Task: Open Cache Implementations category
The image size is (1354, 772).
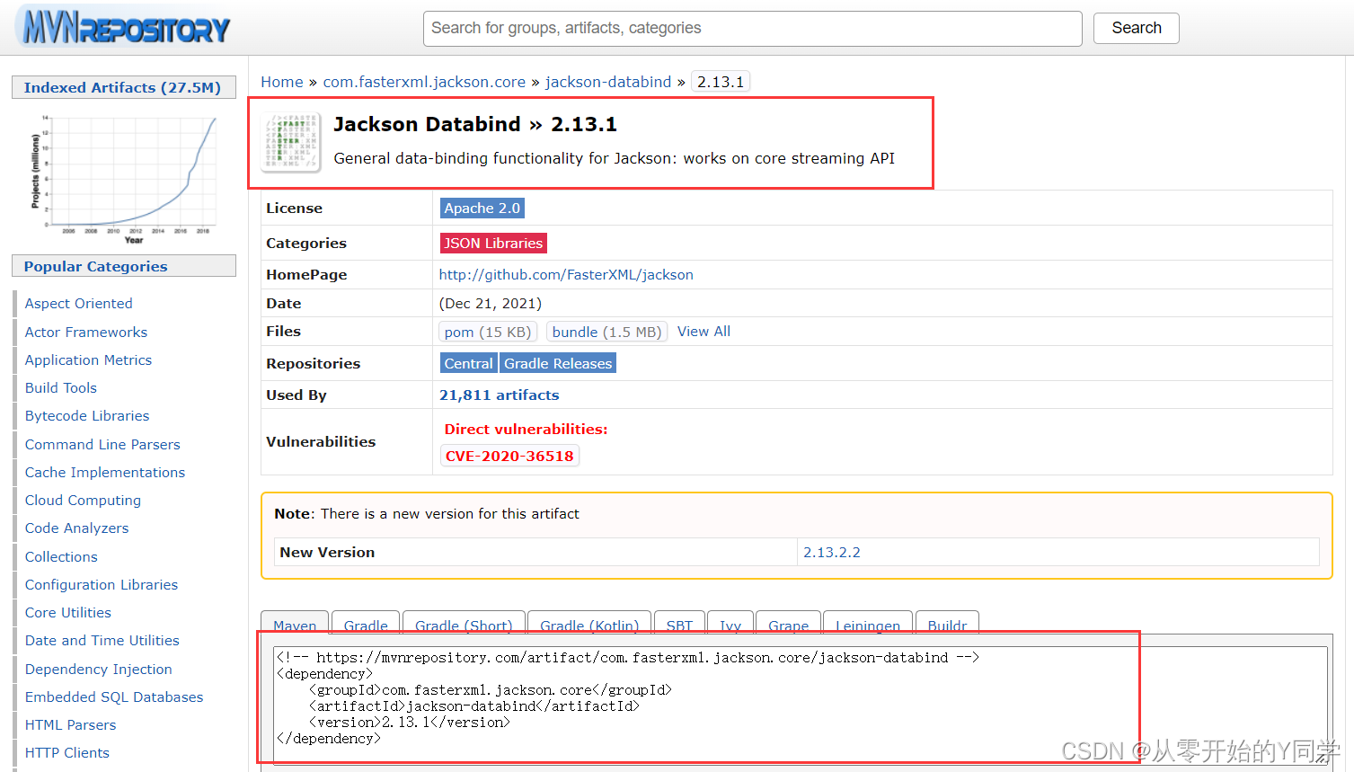Action: point(105,473)
